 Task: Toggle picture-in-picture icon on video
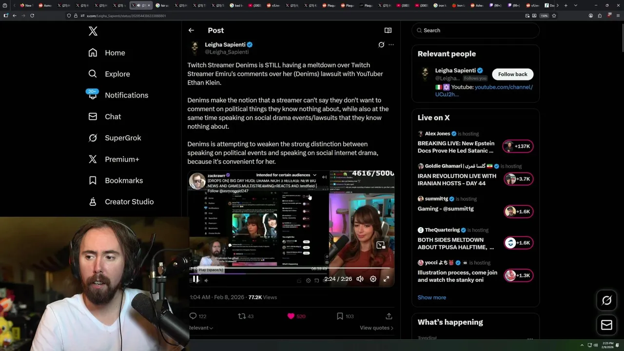[381, 245]
